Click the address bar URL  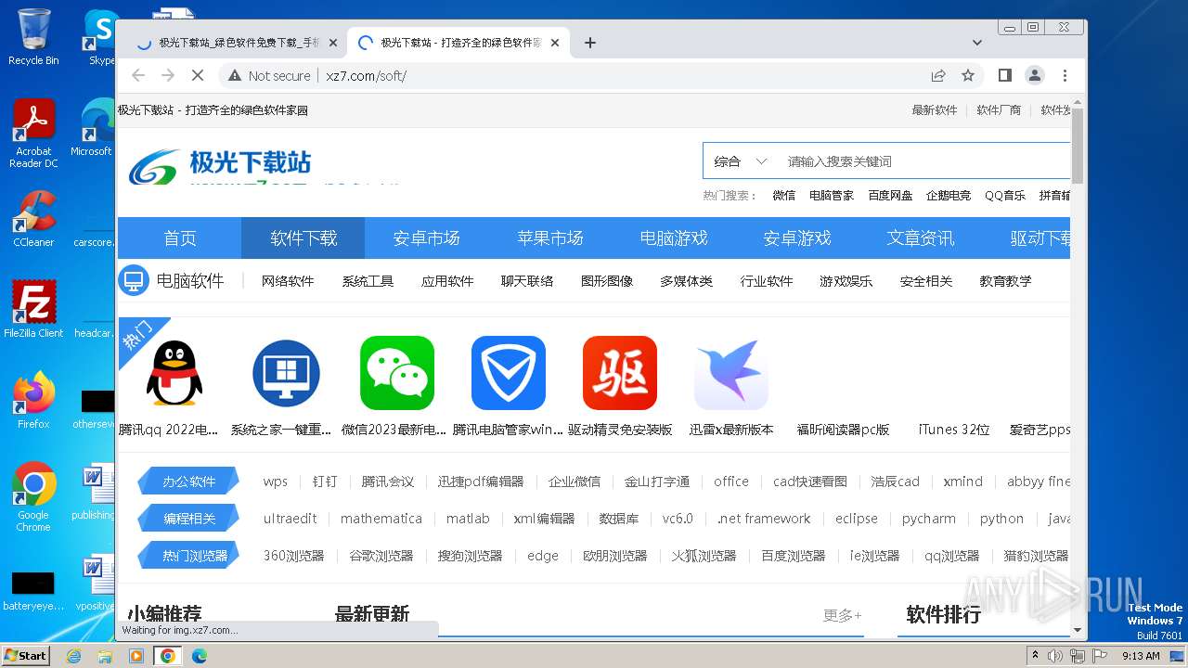366,76
